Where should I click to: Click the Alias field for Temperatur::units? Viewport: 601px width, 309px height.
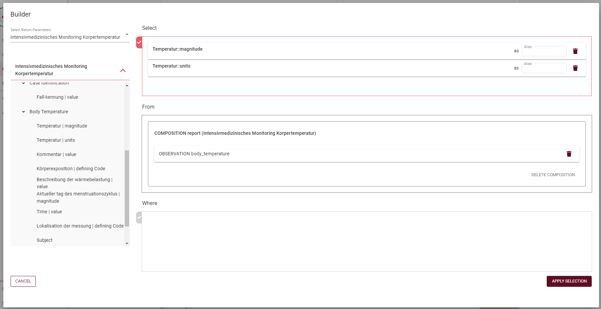click(544, 68)
